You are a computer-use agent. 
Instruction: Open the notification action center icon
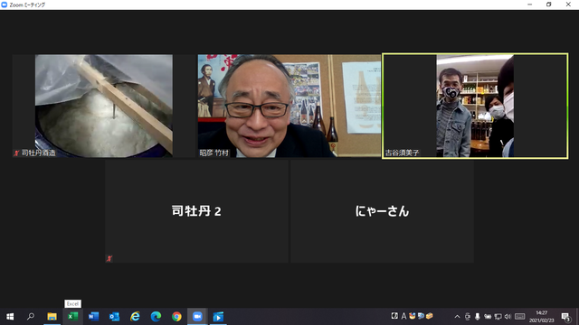click(x=565, y=317)
